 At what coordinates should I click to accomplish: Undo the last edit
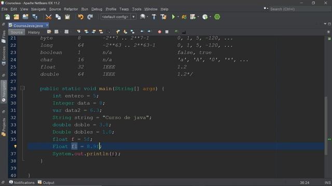tap(81, 17)
